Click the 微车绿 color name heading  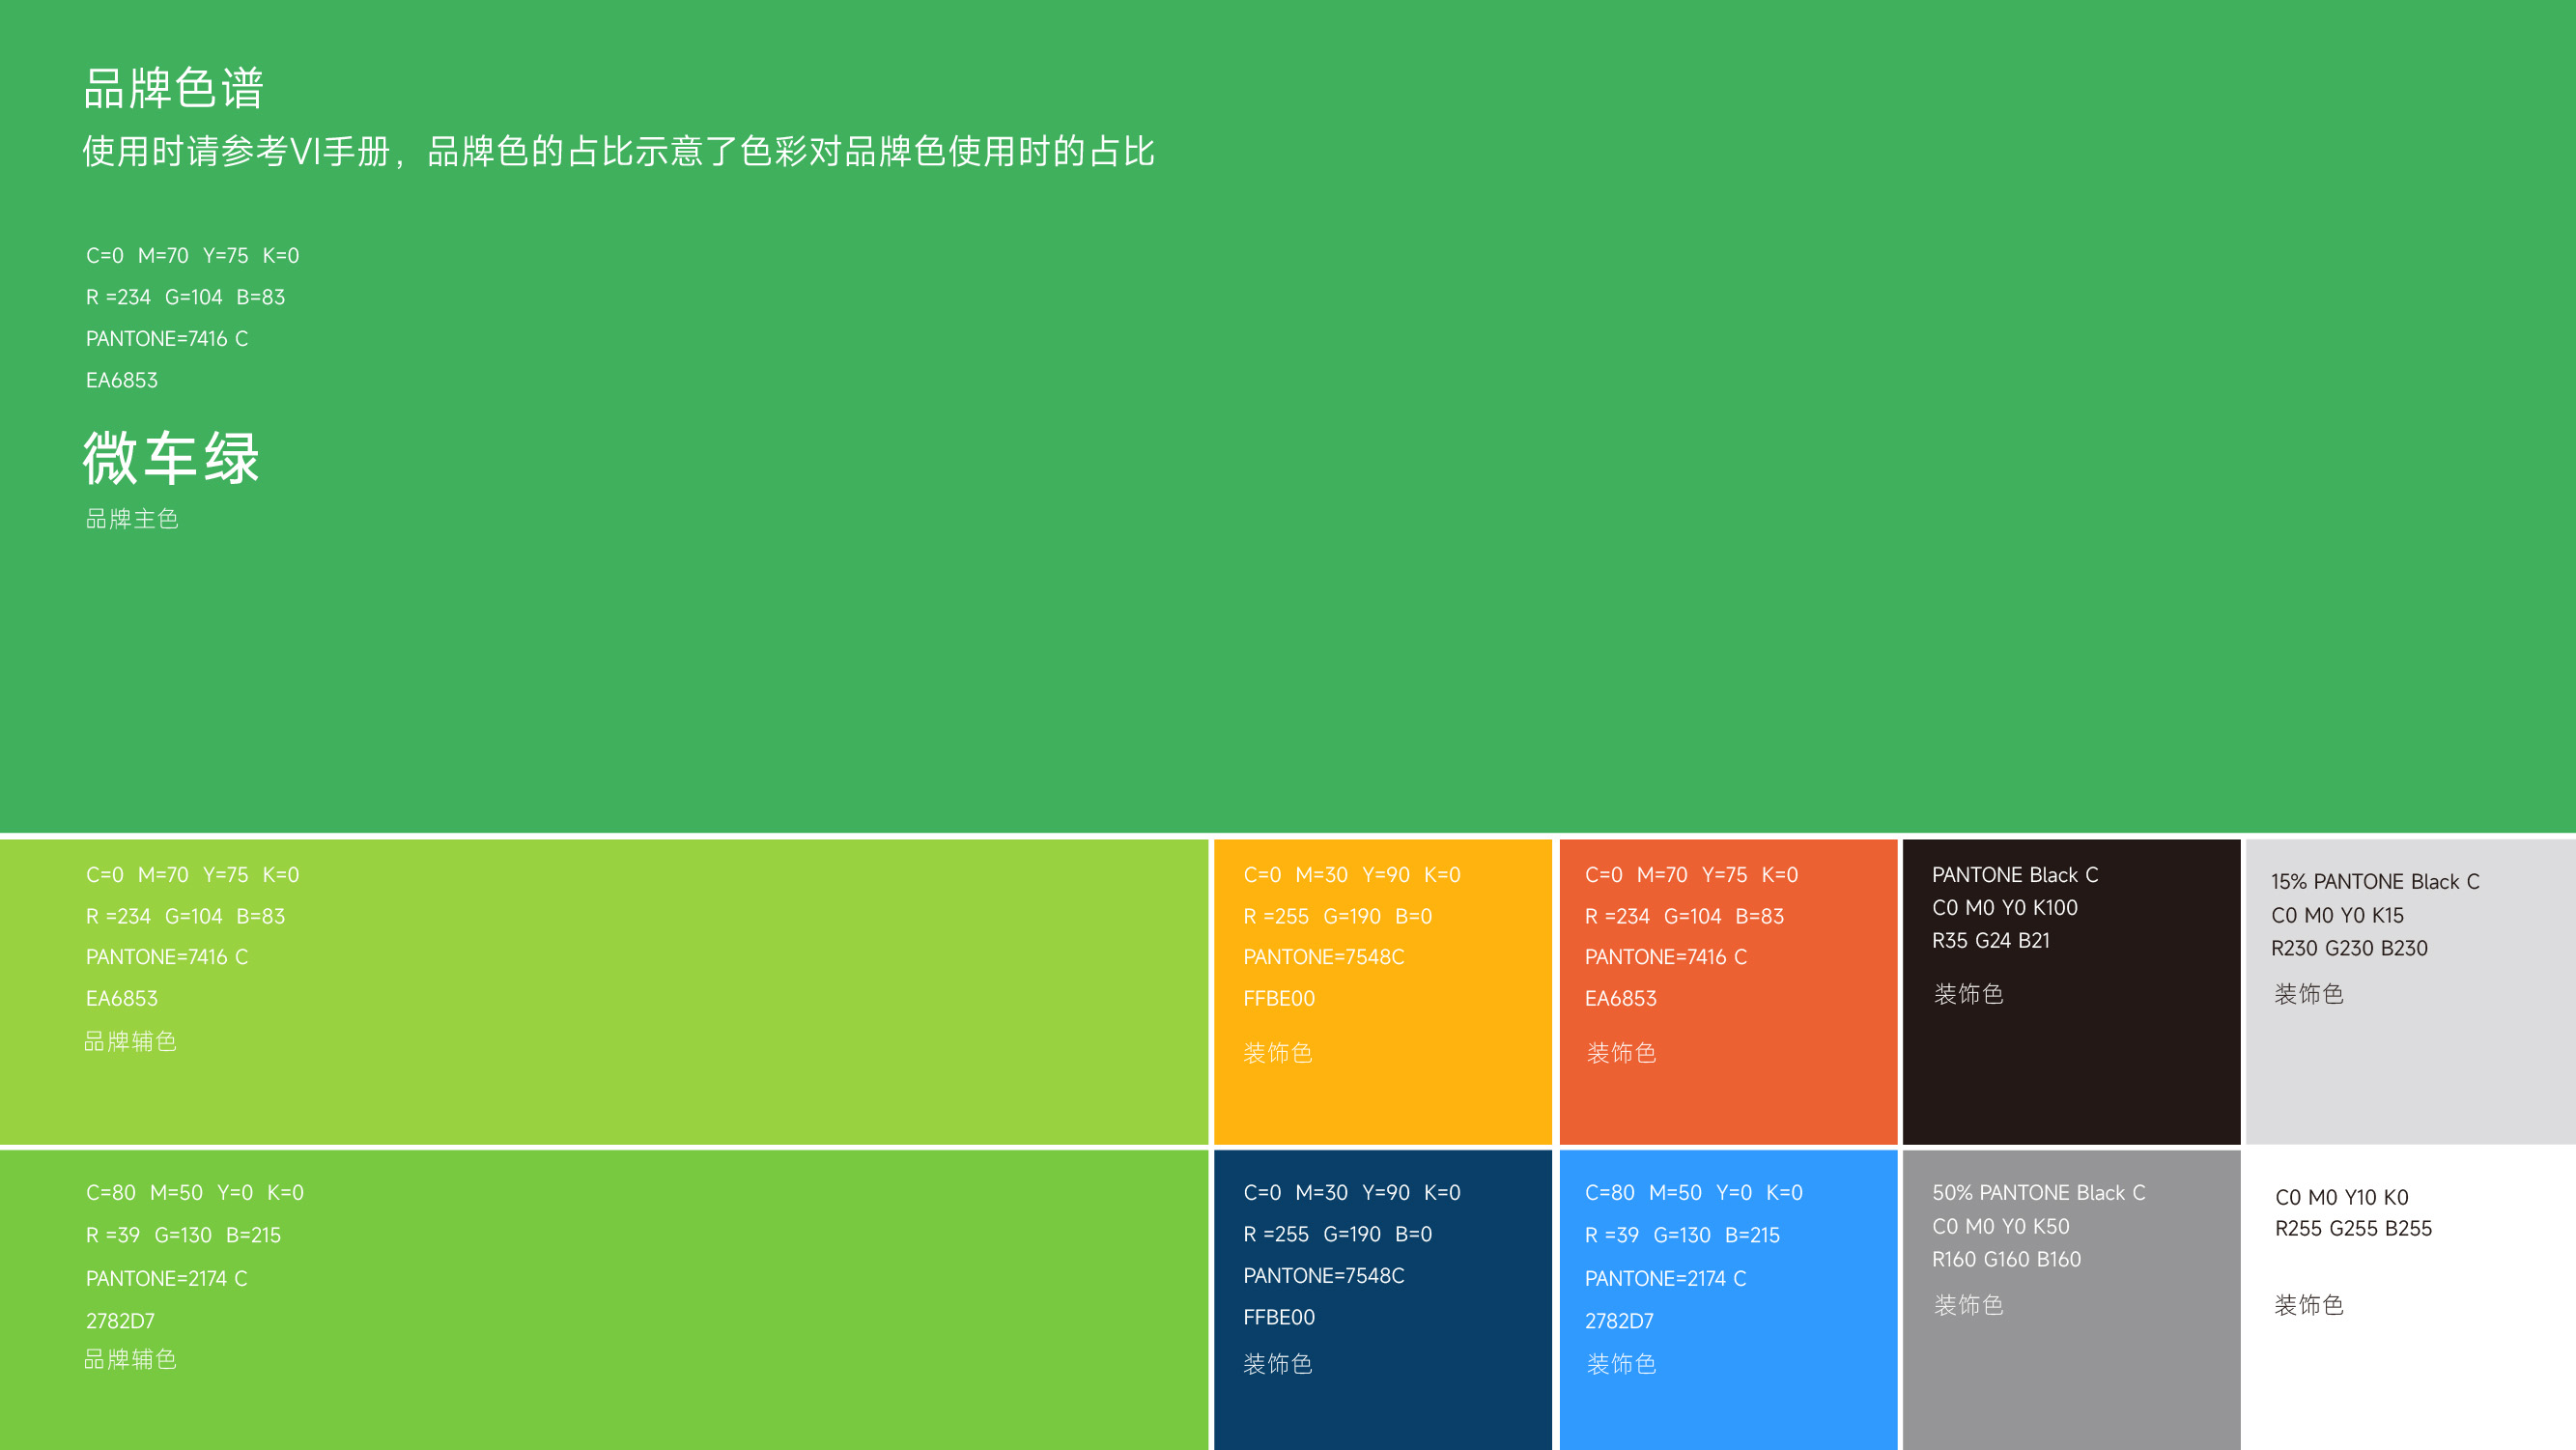pos(171,458)
